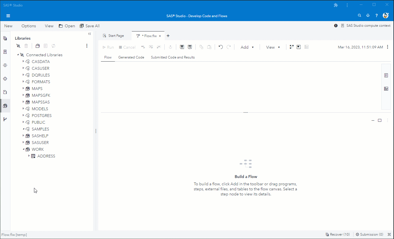The height and width of the screenshot is (239, 394).
Task: Click the stacked-pages icon atop left sidebar
Action: (5, 38)
